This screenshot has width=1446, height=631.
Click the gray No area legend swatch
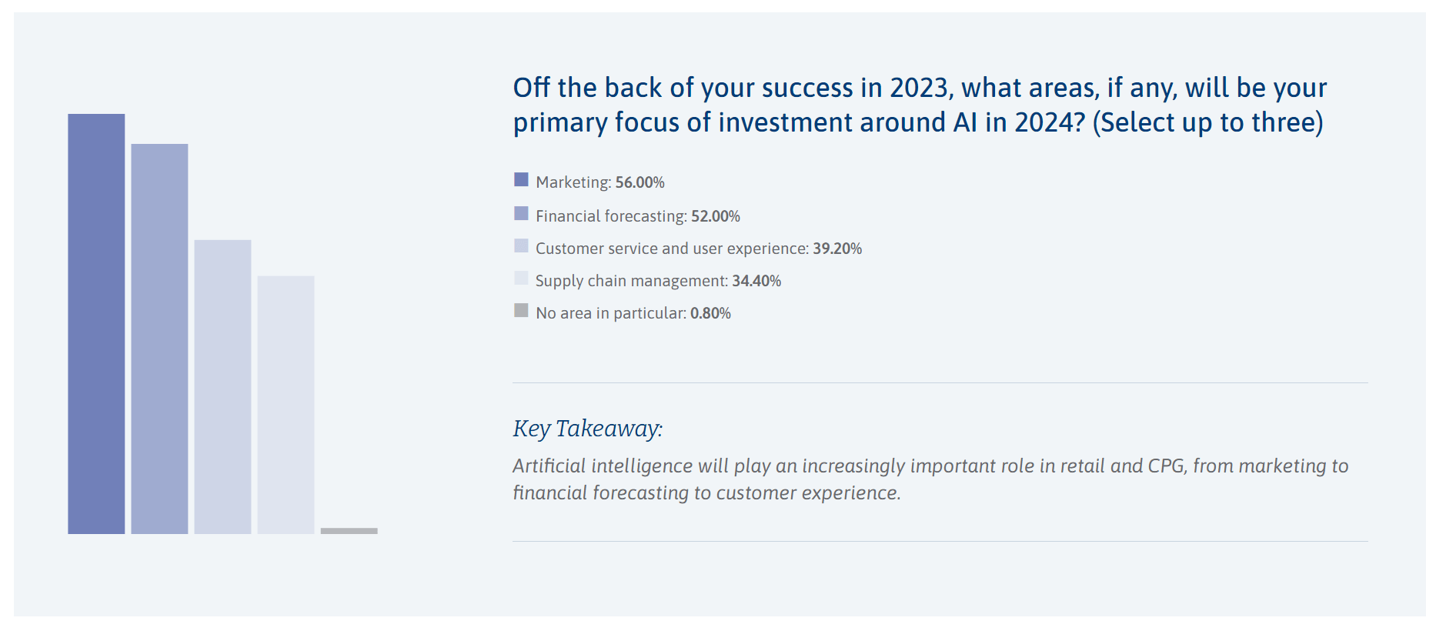pos(521,310)
